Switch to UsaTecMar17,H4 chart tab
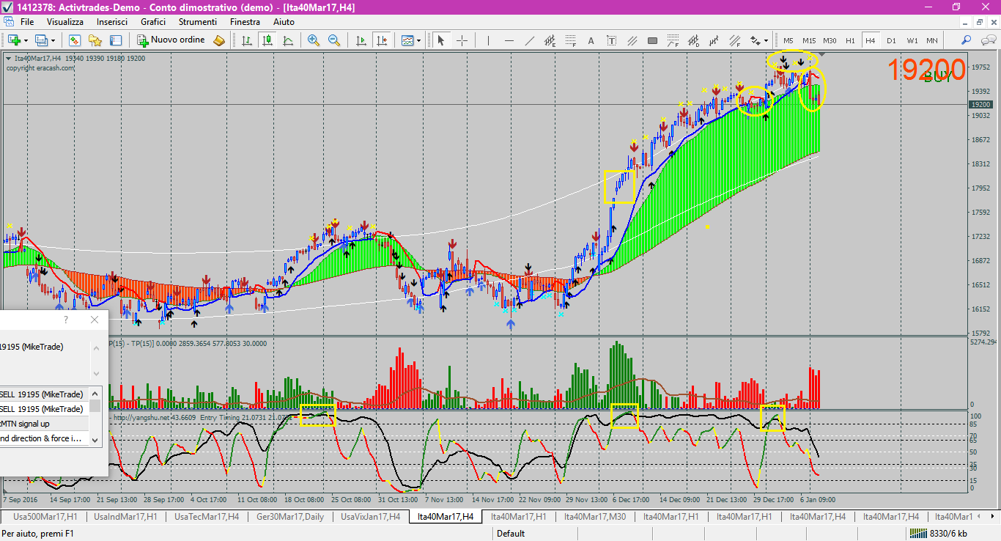 (207, 517)
